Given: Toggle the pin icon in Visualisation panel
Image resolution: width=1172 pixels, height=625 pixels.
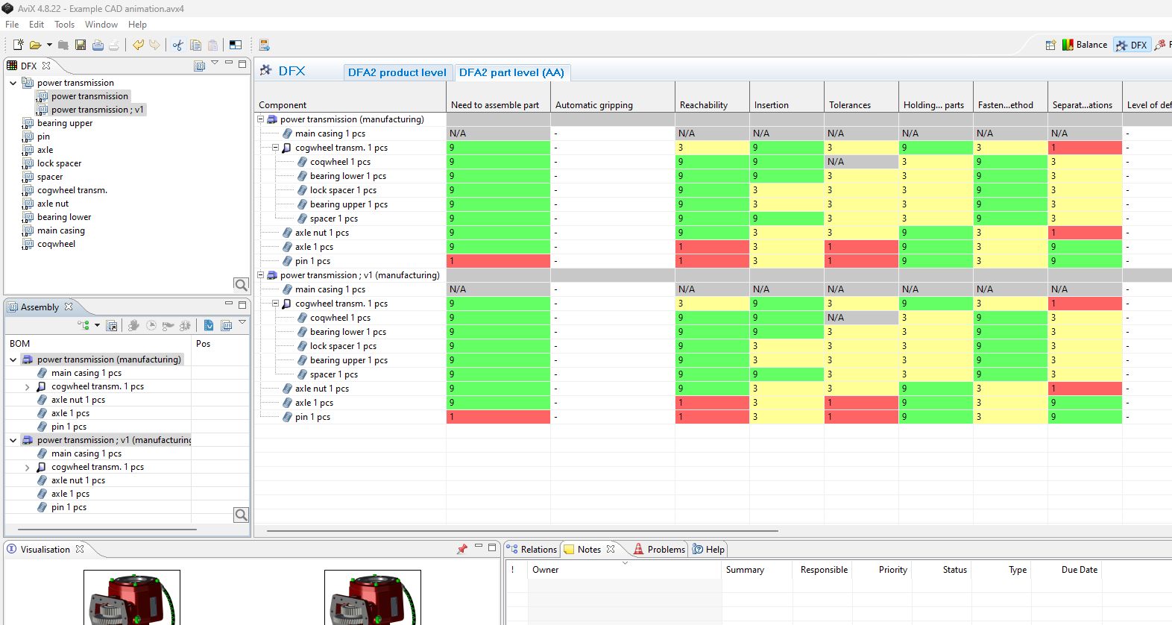Looking at the screenshot, I should pos(461,549).
